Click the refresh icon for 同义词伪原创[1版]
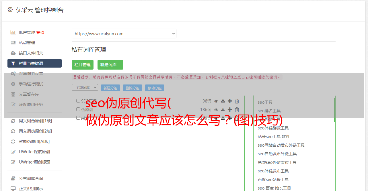368x191 pixels. pos(13,121)
